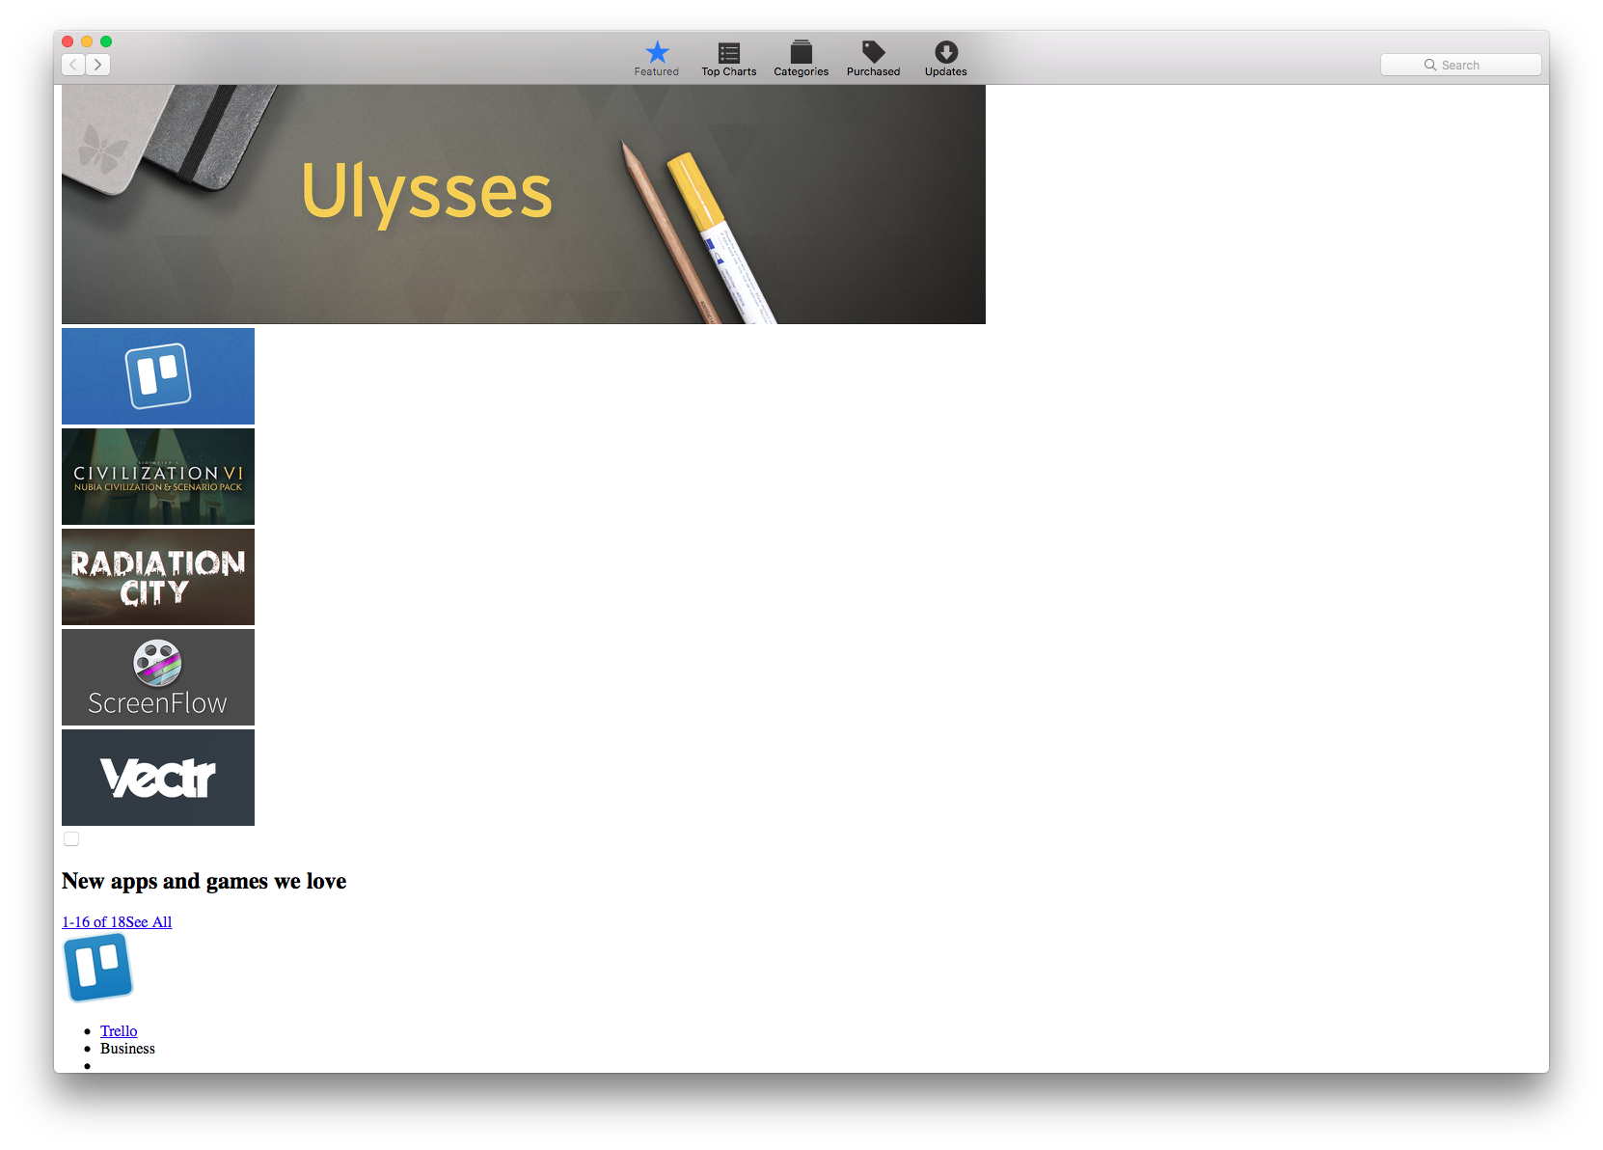
Task: Click the '1-16 of 18See All' link
Action: [117, 922]
